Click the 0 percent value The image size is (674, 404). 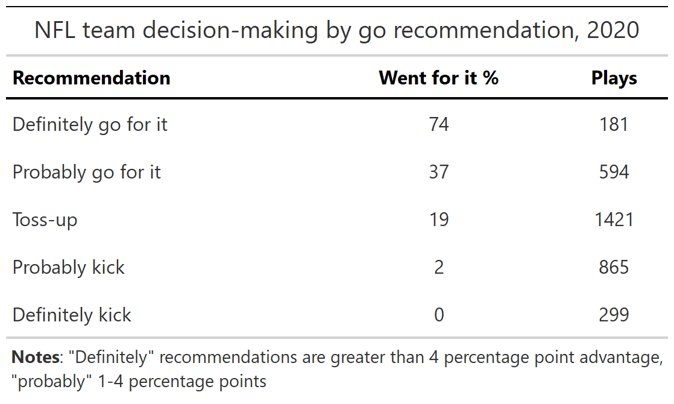[438, 315]
